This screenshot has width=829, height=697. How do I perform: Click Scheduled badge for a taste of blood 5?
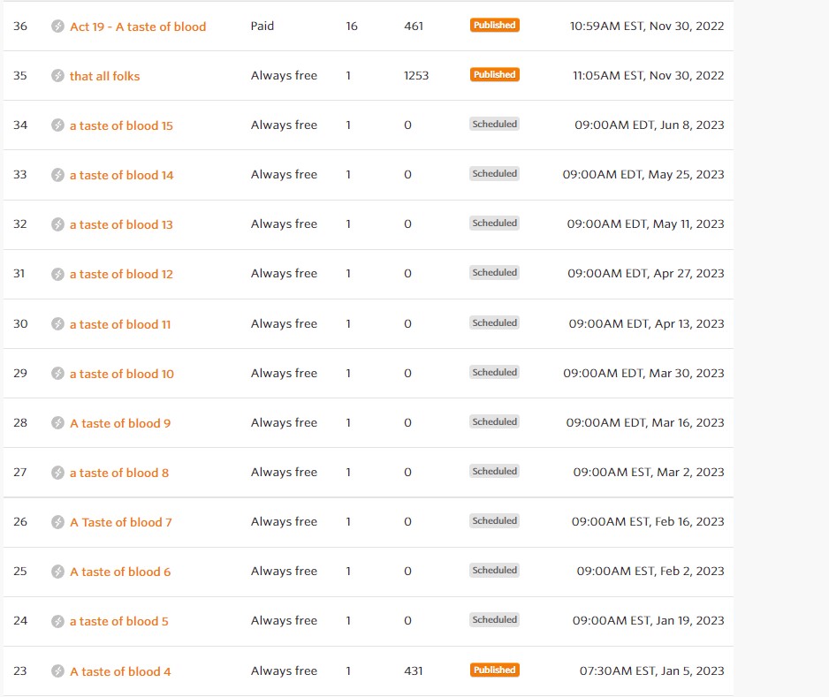(x=494, y=620)
